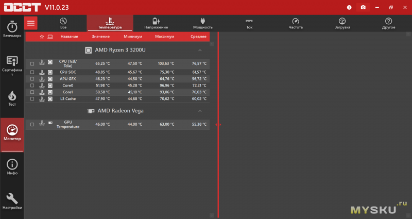
Task: Click the red hamburger menu button
Action: coord(31,23)
